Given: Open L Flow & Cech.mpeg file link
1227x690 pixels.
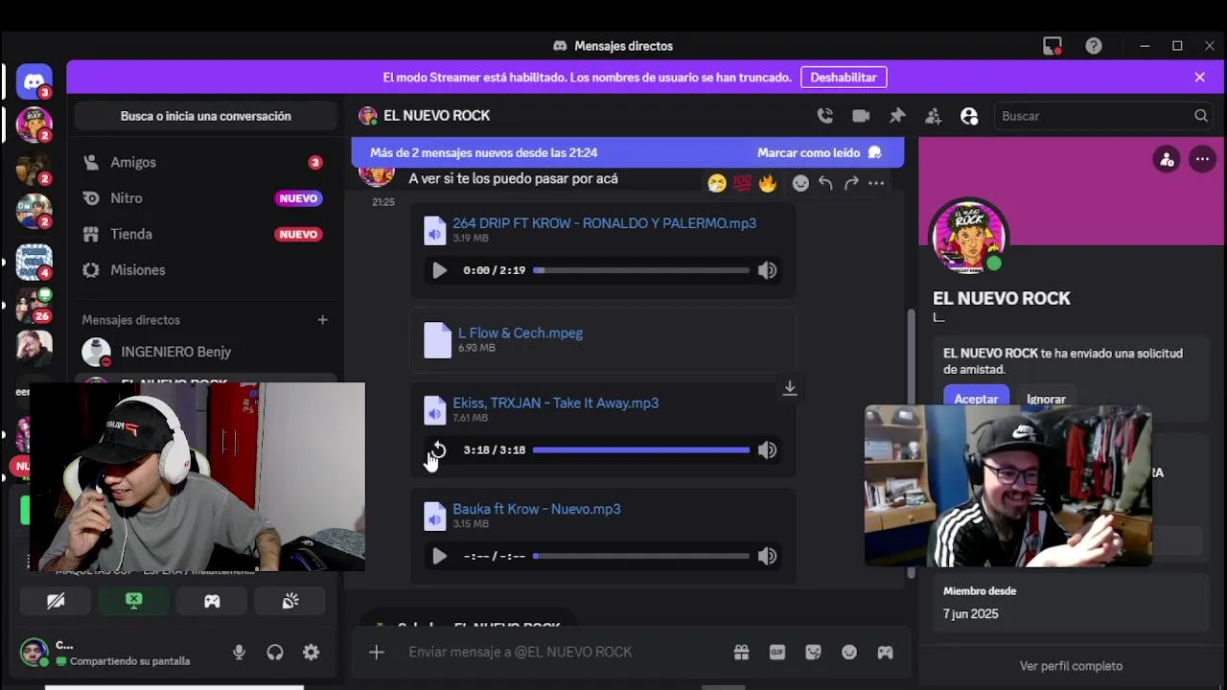Looking at the screenshot, I should 520,333.
